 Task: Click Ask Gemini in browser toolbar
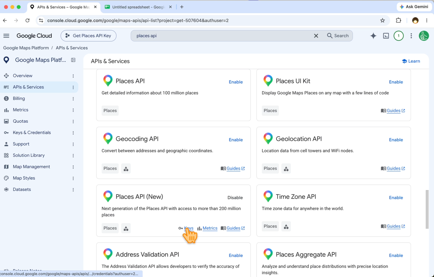point(414,7)
